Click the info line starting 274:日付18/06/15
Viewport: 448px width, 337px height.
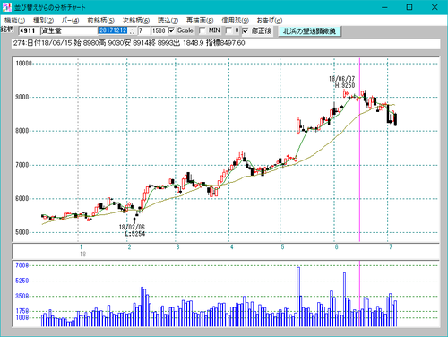(226, 43)
